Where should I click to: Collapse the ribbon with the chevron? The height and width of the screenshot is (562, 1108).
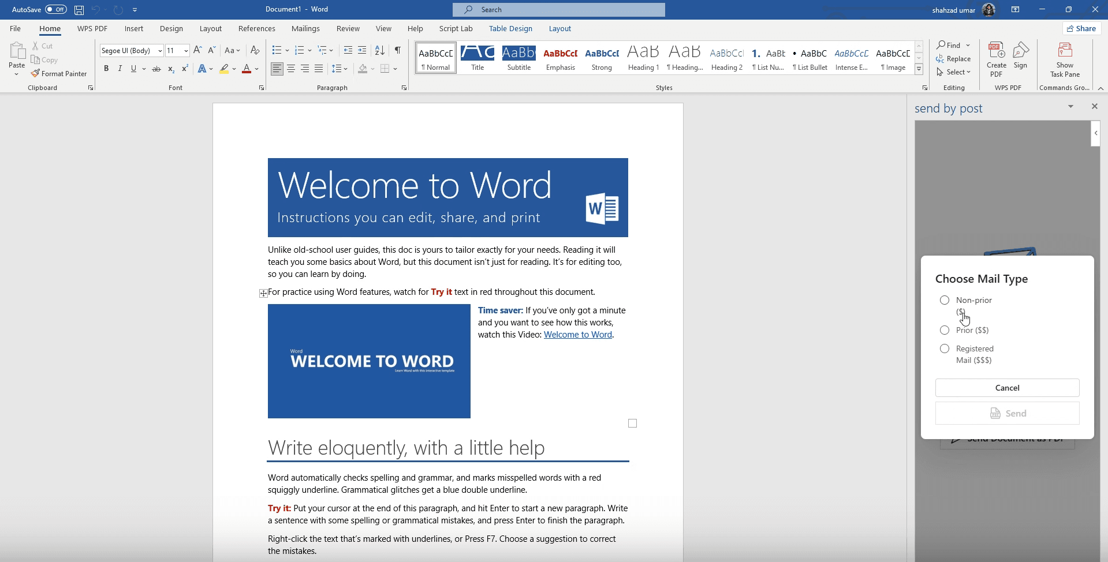point(1100,88)
